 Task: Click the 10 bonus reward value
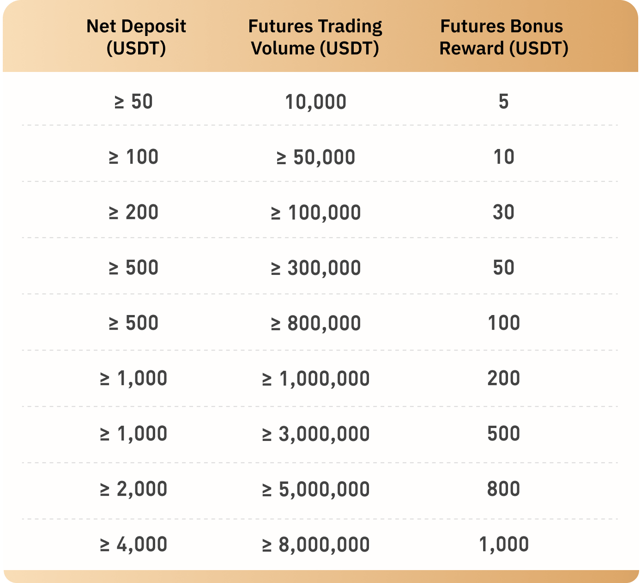[x=503, y=157]
